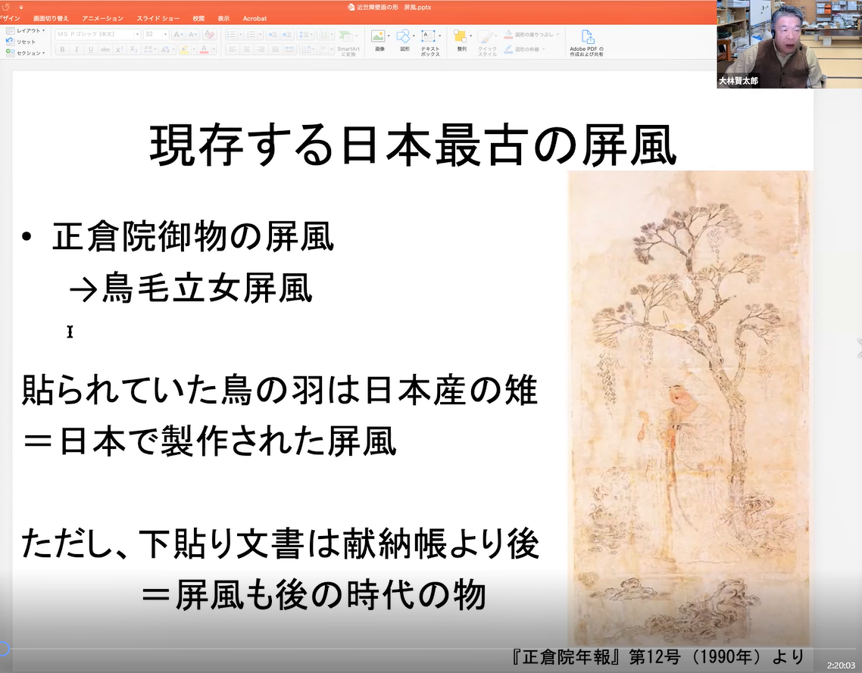Click the citation 『正倉院年報』第12号（1990年）より
This screenshot has height=673, width=862.
click(658, 656)
